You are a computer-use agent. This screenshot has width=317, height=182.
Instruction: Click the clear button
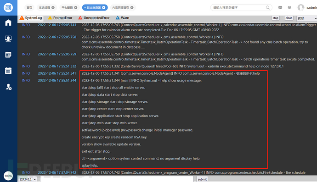click(289, 18)
